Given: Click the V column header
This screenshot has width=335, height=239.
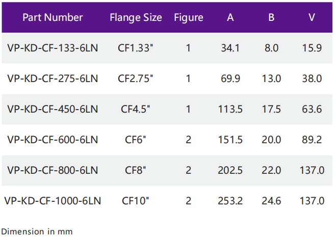Looking at the screenshot, I should [x=312, y=17].
